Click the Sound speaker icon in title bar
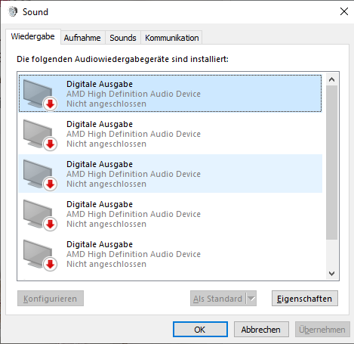 coord(13,11)
